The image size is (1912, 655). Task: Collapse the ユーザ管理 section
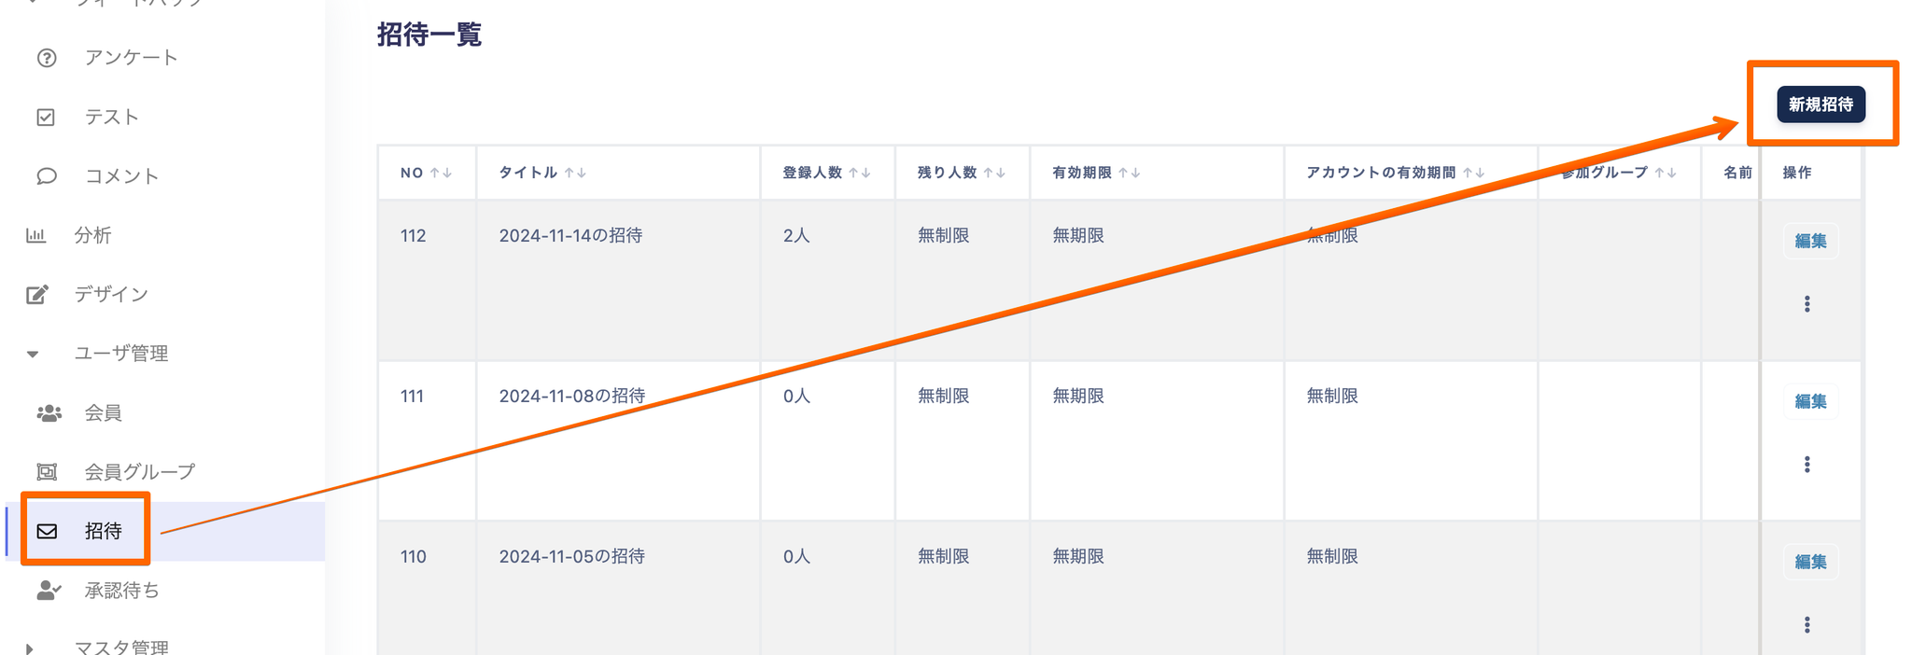(x=33, y=354)
